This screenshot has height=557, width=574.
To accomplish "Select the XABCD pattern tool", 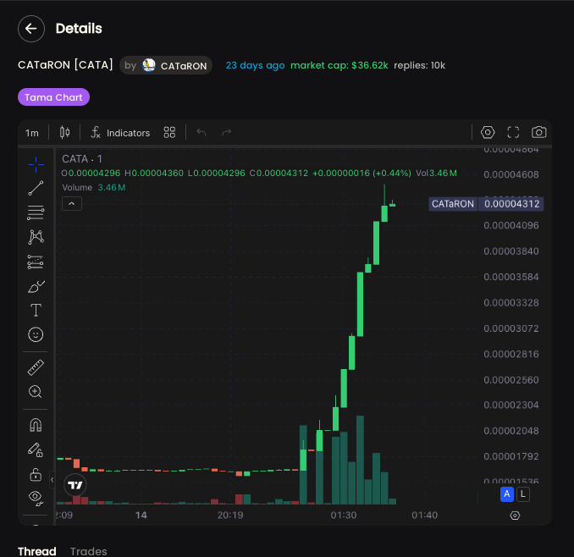I will [x=36, y=237].
